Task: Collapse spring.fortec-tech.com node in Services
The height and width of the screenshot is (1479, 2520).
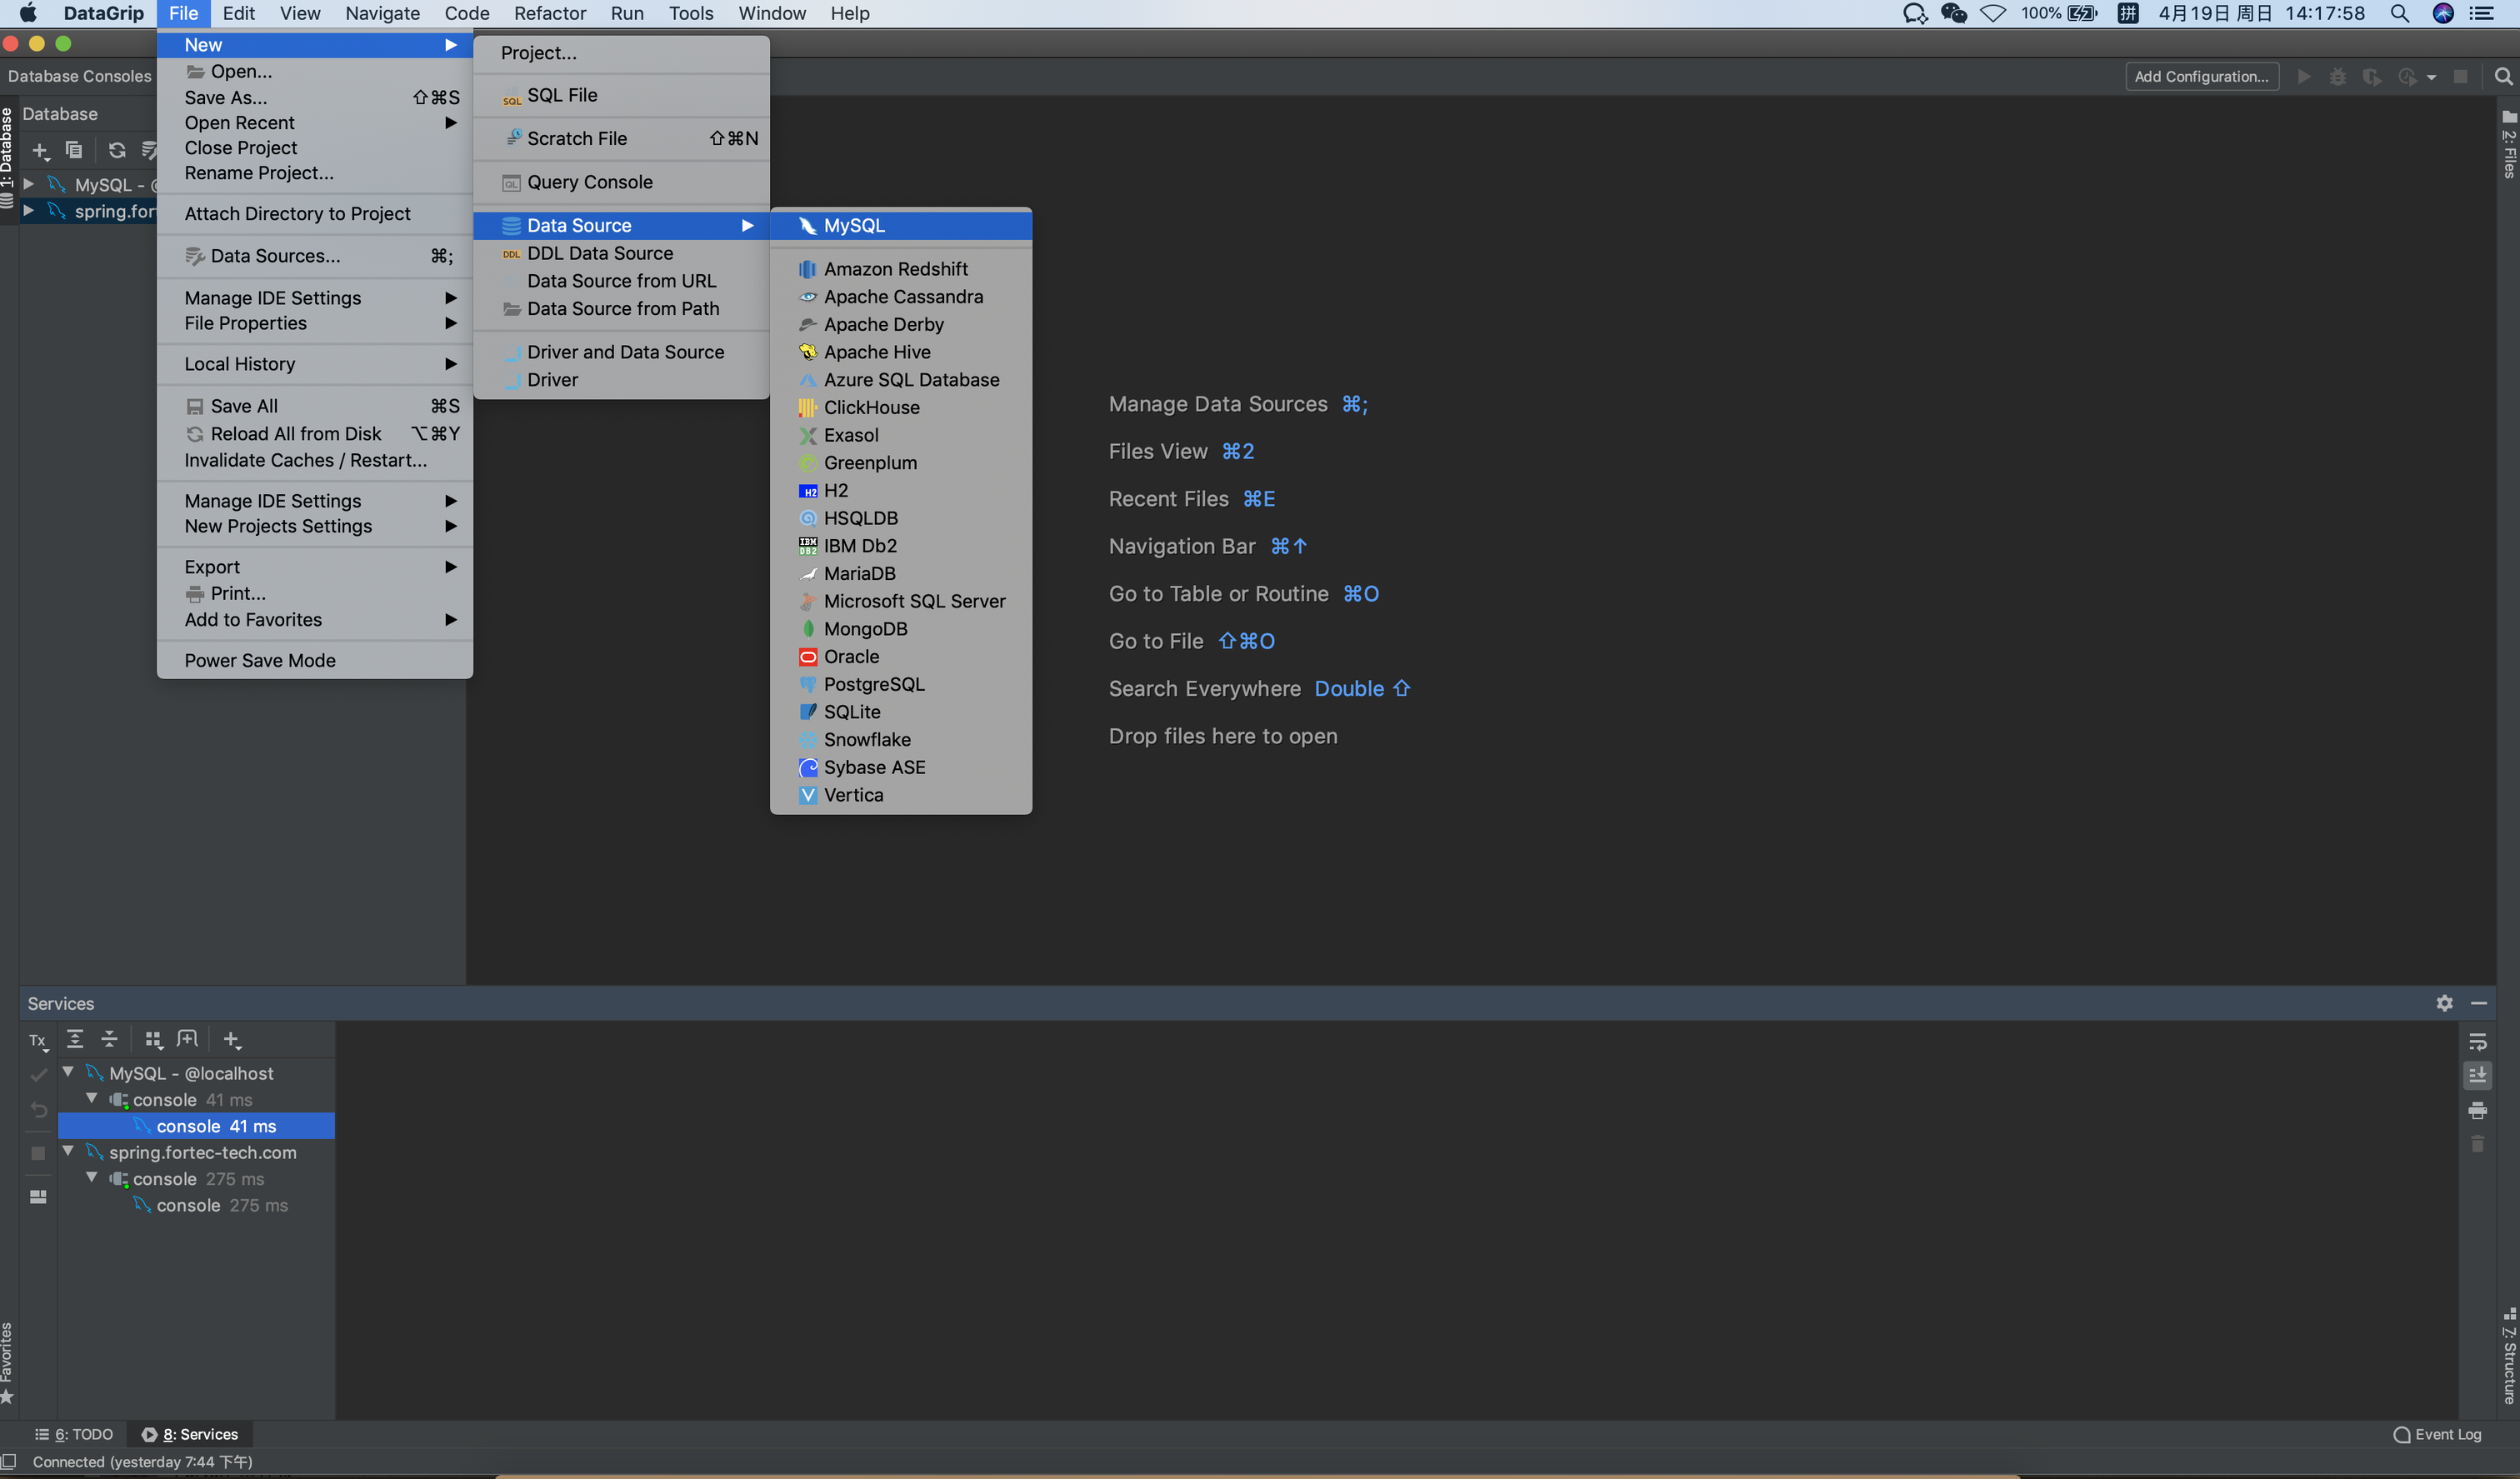Action: pyautogui.click(x=68, y=1151)
